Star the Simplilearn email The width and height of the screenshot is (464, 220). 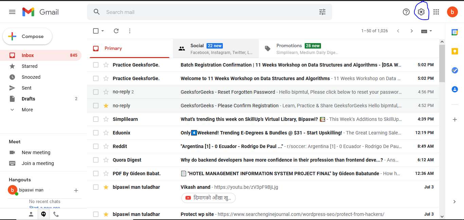pos(106,119)
